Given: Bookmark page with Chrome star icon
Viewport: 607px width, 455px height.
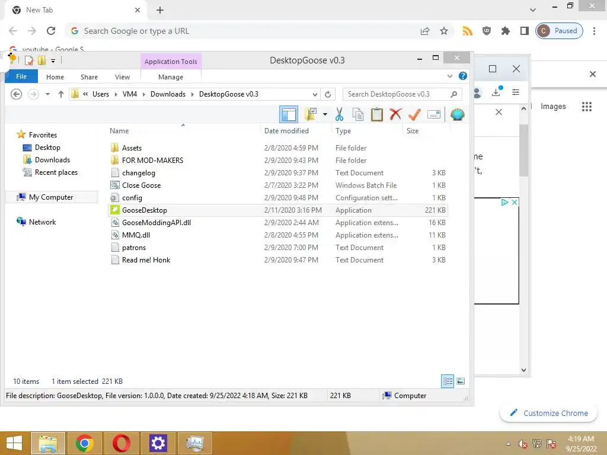Looking at the screenshot, I should coord(443,31).
